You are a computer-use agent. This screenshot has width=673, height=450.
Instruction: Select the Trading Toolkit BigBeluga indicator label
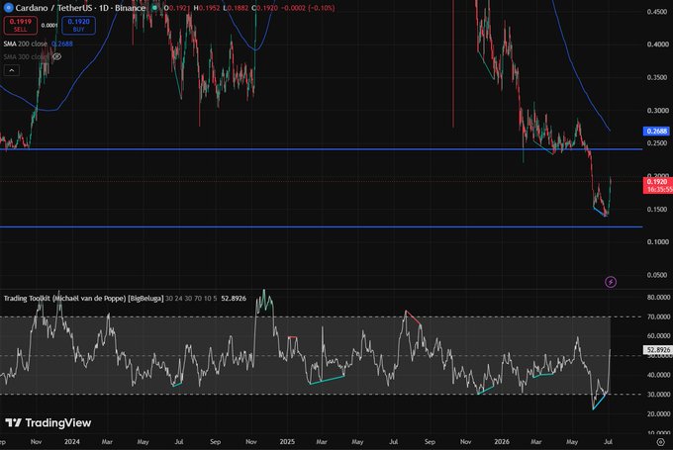84,298
